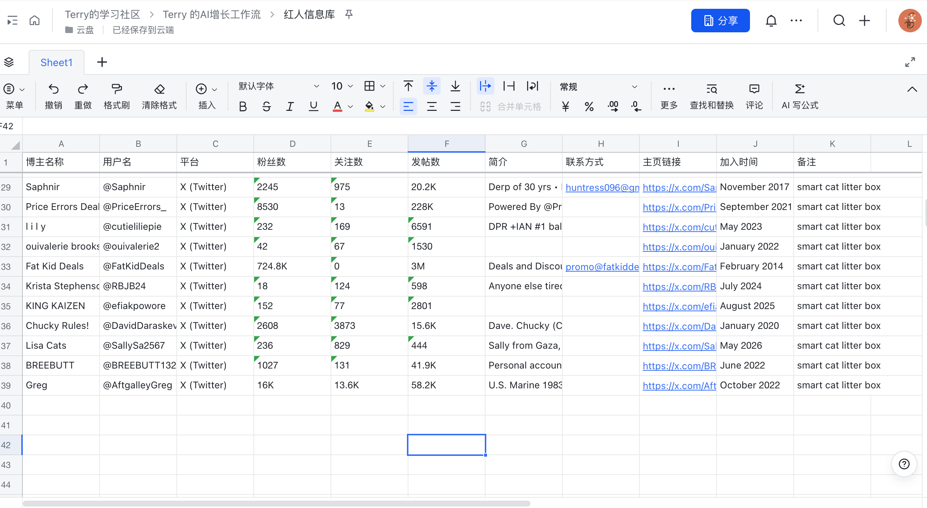The width and height of the screenshot is (927, 508).
Task: Open Greg's https://x.com/Aft link
Action: coord(679,385)
